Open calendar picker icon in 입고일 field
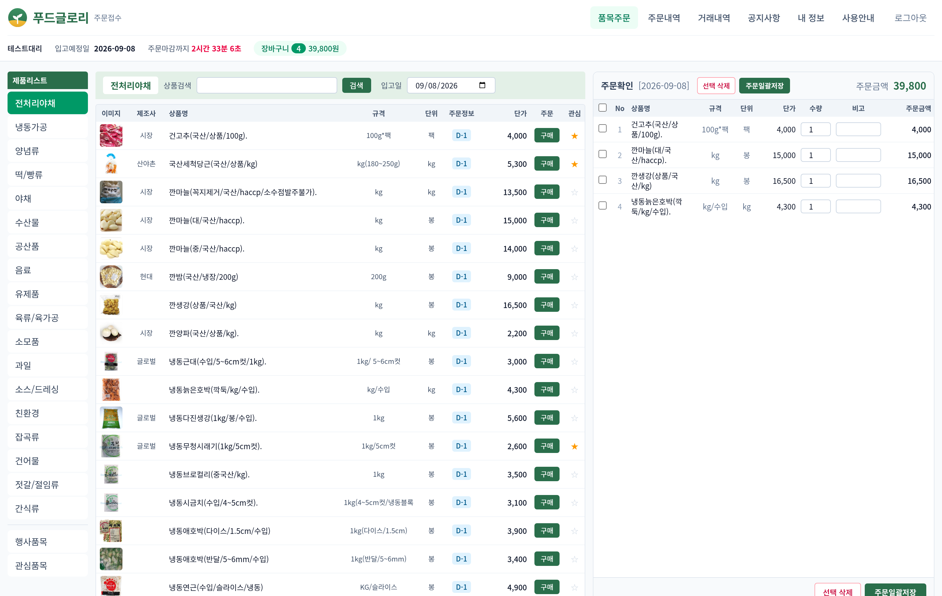Viewport: 942px width, 596px height. click(482, 85)
